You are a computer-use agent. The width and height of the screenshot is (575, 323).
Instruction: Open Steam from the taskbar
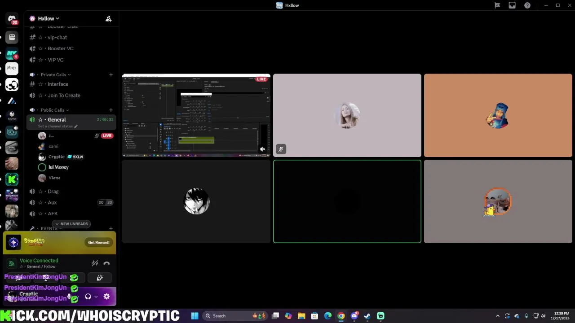(367, 316)
